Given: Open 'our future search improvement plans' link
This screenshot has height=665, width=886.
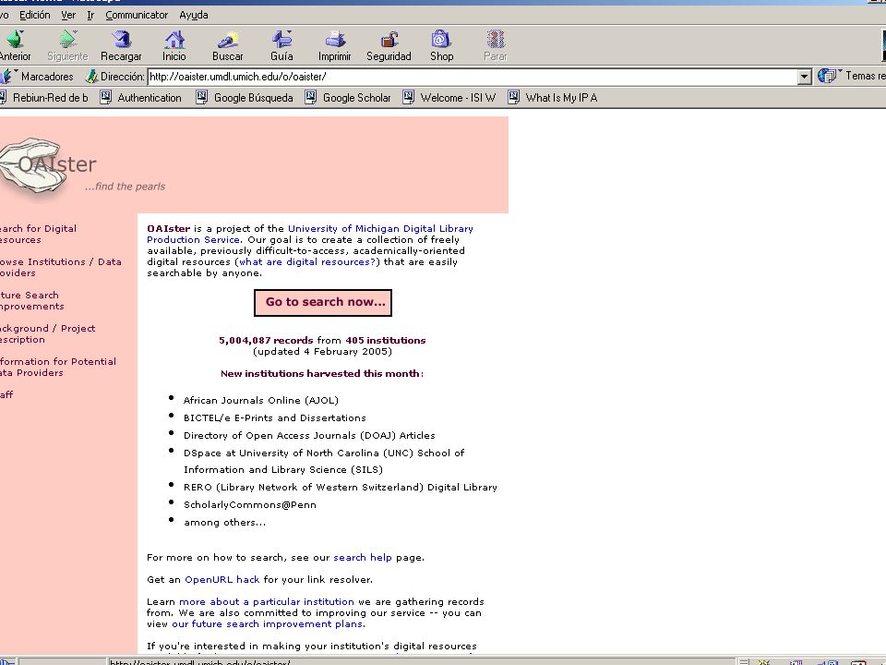Looking at the screenshot, I should (268, 624).
